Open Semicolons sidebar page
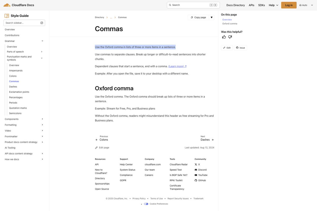This screenshot has width=317, height=211. 15,113
